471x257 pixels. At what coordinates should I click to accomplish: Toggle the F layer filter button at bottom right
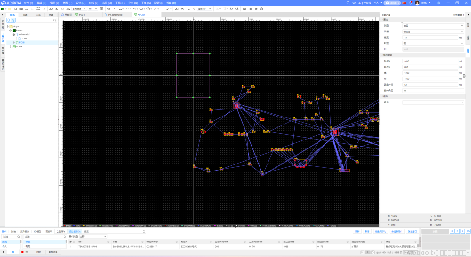pos(457,231)
